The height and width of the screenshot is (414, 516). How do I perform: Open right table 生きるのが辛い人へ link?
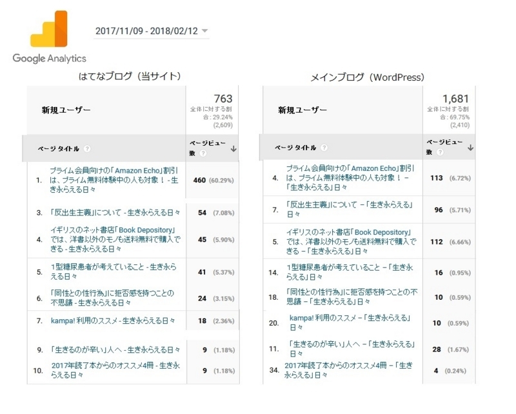[352, 349]
